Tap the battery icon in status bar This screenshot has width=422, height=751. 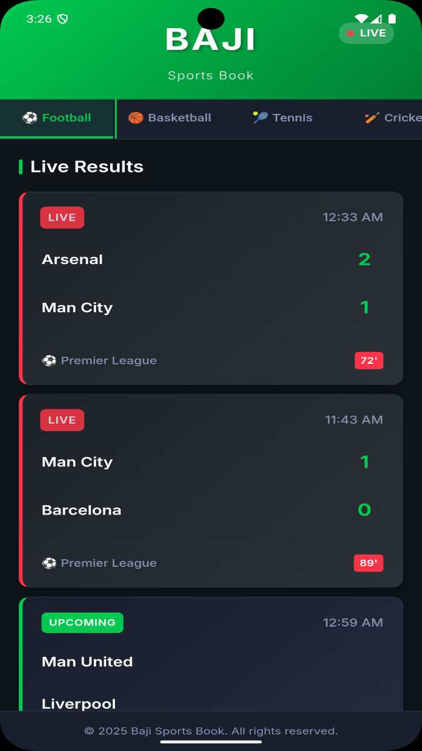(392, 19)
